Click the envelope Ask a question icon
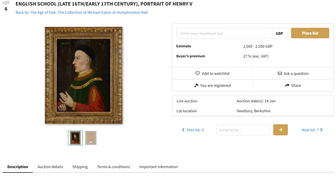This screenshot has height=176, width=336. [280, 73]
